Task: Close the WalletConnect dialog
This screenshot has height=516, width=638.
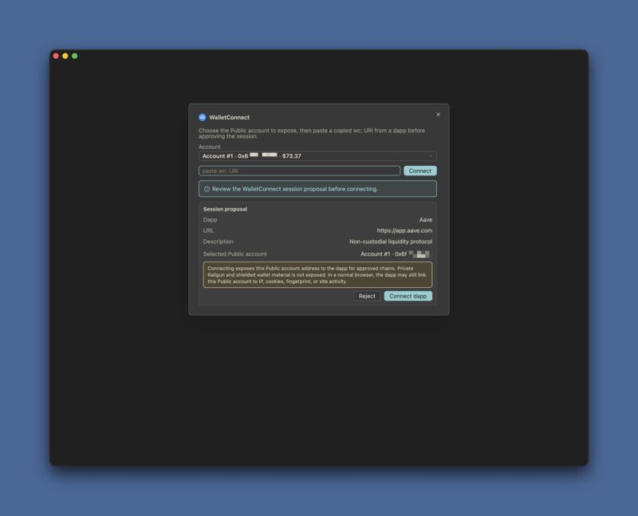Action: pyautogui.click(x=438, y=114)
